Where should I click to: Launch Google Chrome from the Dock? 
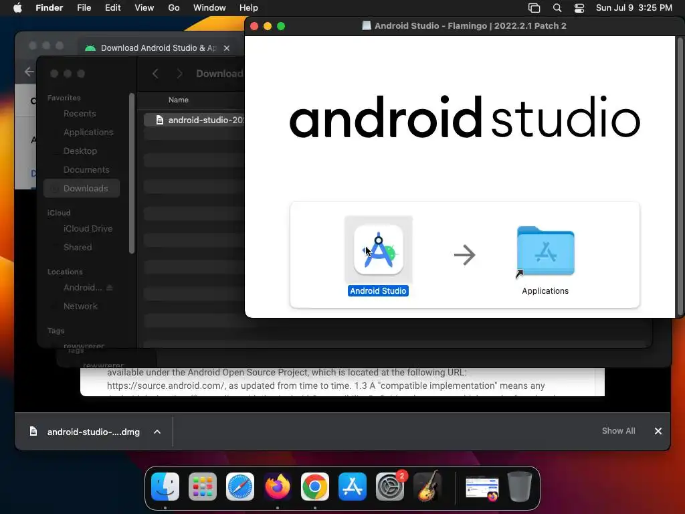click(315, 487)
